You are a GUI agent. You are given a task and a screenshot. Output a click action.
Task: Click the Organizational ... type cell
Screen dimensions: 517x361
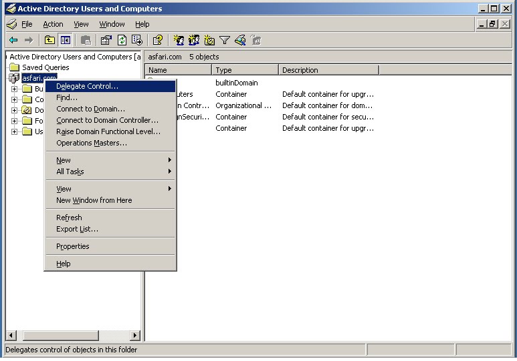tap(243, 105)
